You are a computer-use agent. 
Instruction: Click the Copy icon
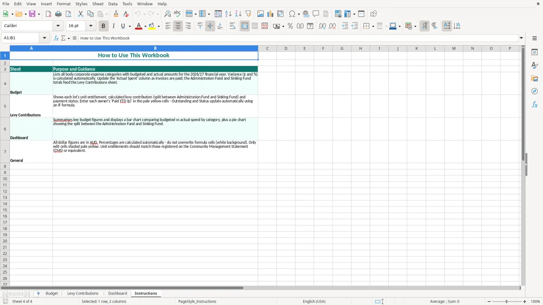pyautogui.click(x=90, y=14)
